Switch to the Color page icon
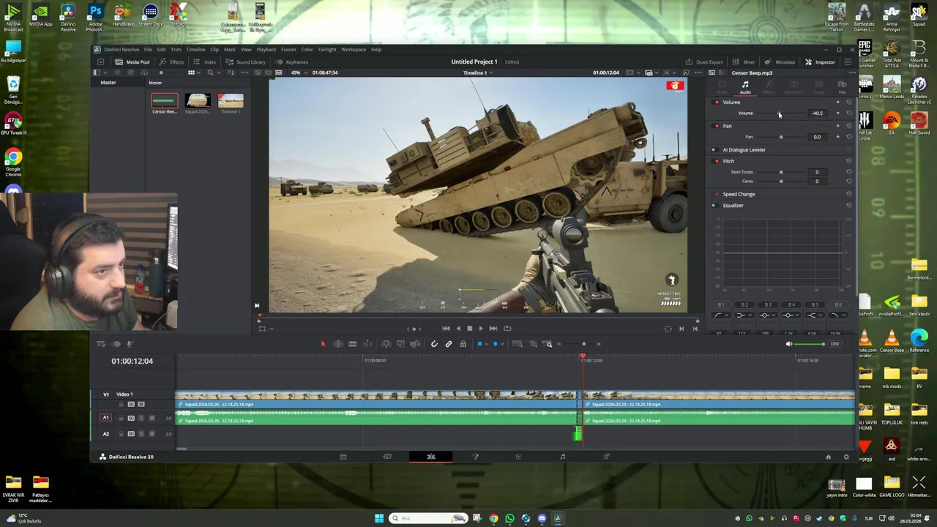 coord(518,457)
